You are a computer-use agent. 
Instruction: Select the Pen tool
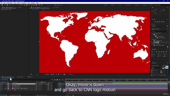pos(27,5)
